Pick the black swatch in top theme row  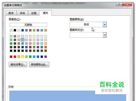pyautogui.click(x=15, y=30)
